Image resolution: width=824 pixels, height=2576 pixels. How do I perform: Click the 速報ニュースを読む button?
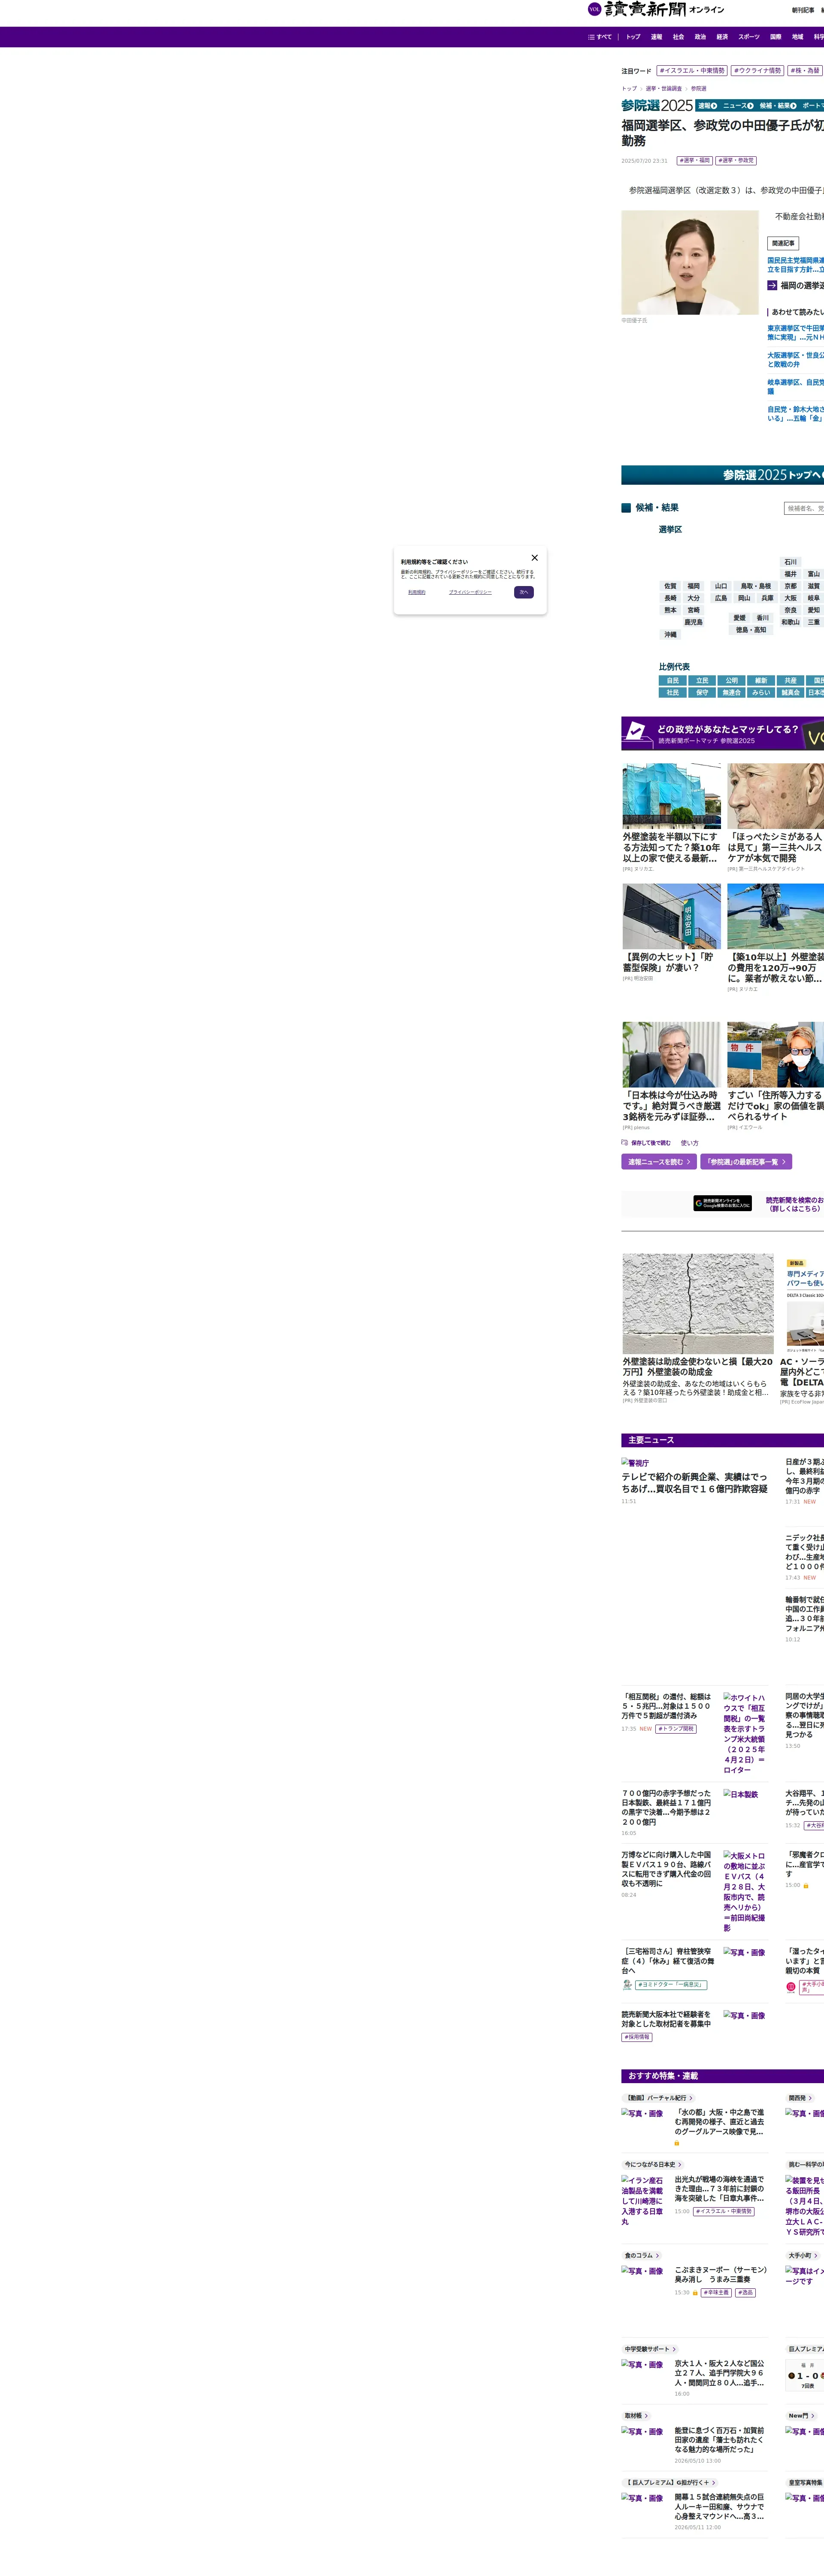[x=659, y=1162]
